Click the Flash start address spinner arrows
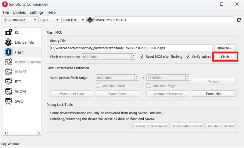 [x=134, y=57]
